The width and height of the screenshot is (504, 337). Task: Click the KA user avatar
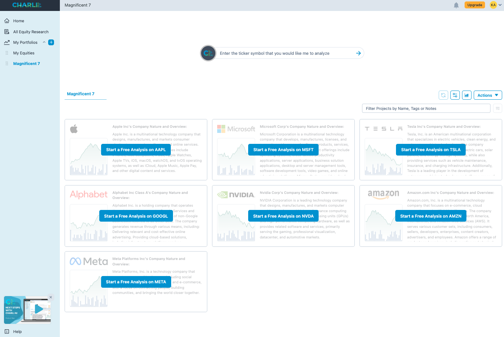click(493, 5)
